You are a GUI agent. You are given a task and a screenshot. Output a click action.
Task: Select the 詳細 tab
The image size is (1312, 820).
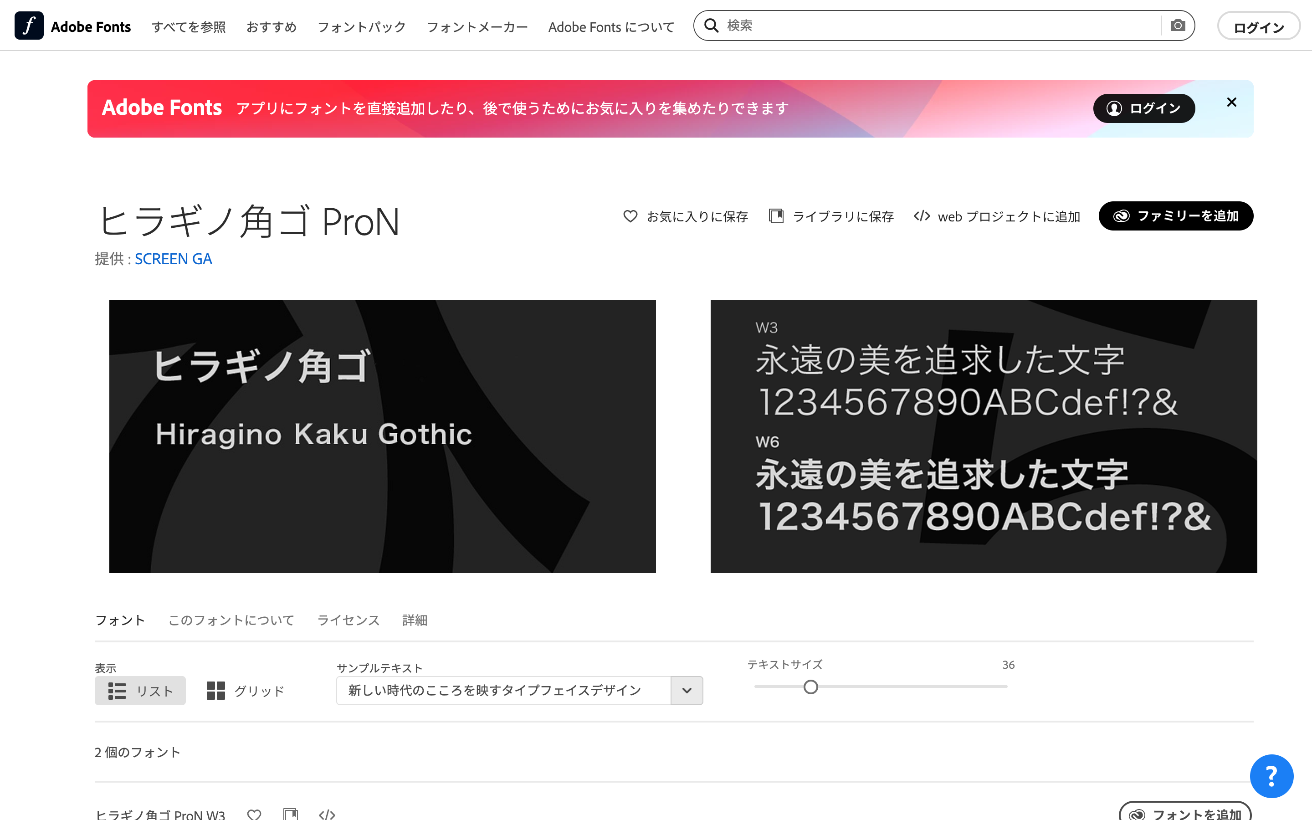click(x=415, y=620)
